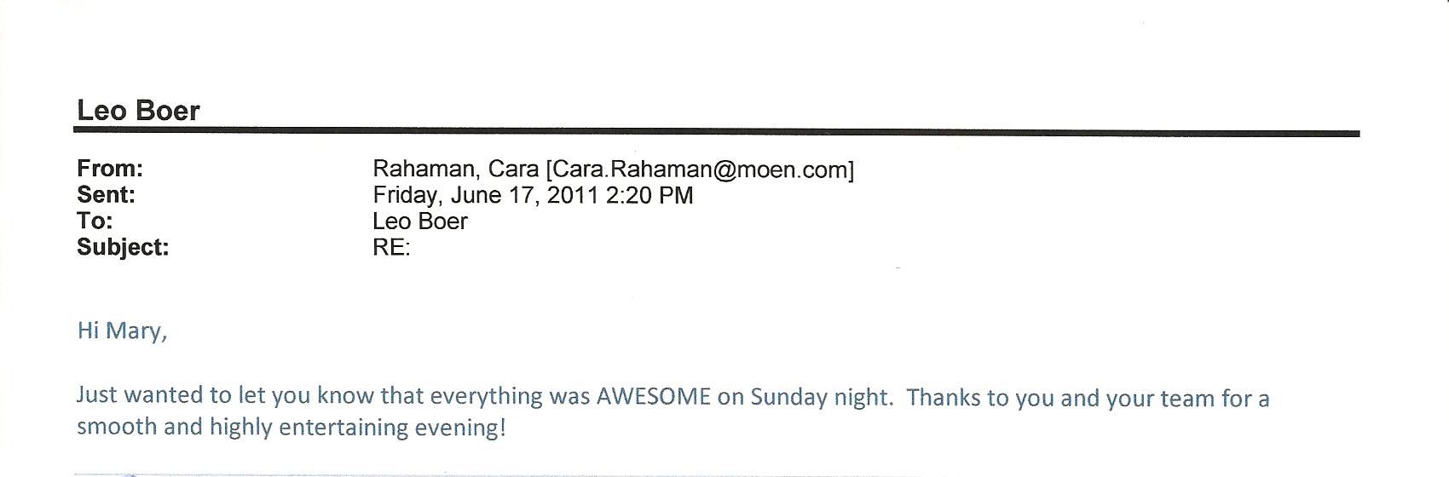This screenshot has width=1449, height=477.
Task: Click the sender name Rahaman, Cara
Action: pos(455,170)
